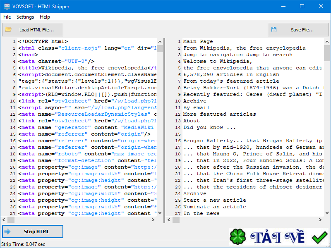Viewport: 331px width, 248px height.
Task: Click the Save File button
Action: (x=298, y=29)
